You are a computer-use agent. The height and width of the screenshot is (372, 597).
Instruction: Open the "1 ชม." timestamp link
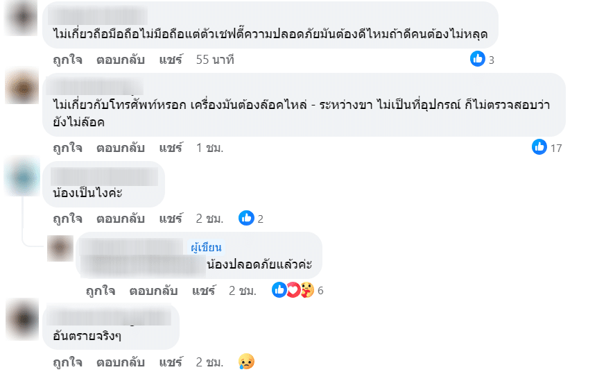pos(210,147)
